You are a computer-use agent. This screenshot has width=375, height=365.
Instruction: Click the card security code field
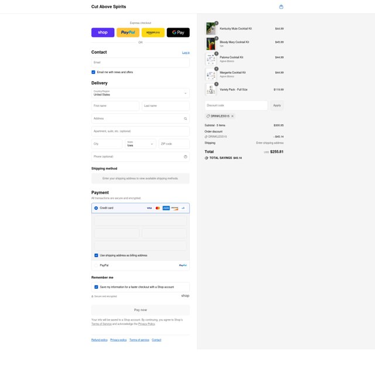[x=164, y=233]
